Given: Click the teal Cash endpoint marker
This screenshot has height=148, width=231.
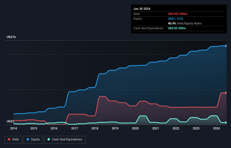Looking at the screenshot, I should point(226,122).
